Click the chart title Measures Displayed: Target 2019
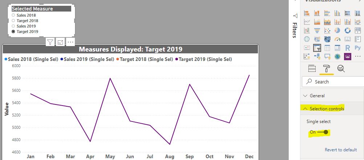Screen dimensions: 364x160 coord(130,49)
